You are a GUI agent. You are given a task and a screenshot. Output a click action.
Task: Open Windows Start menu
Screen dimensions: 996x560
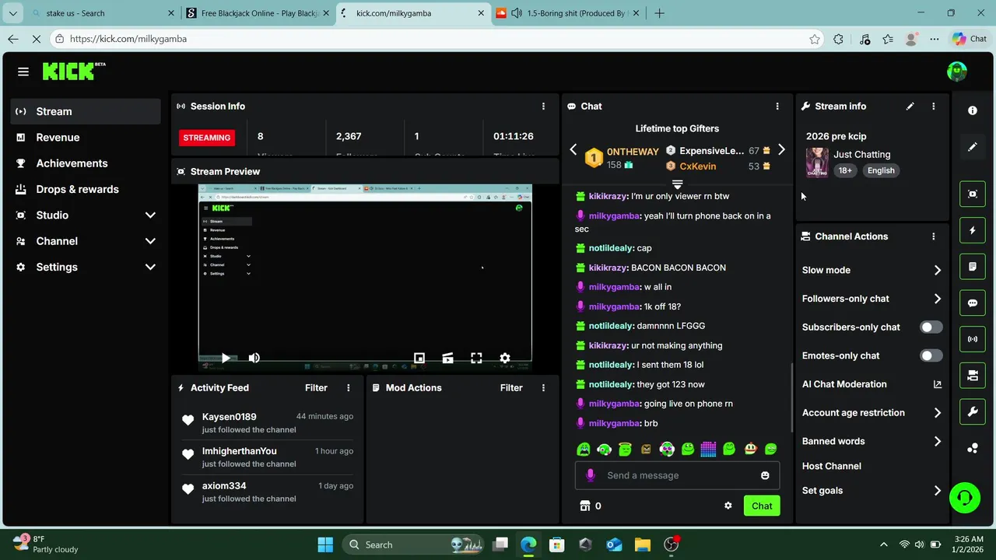click(325, 544)
